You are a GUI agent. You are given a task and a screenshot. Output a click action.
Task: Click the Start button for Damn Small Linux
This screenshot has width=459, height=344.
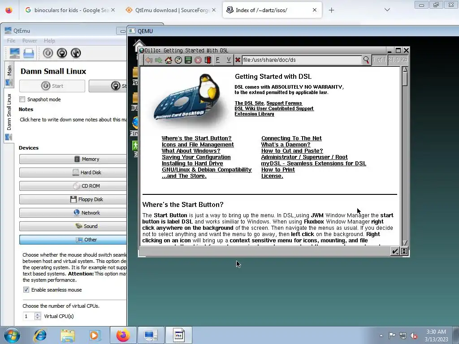(52, 86)
